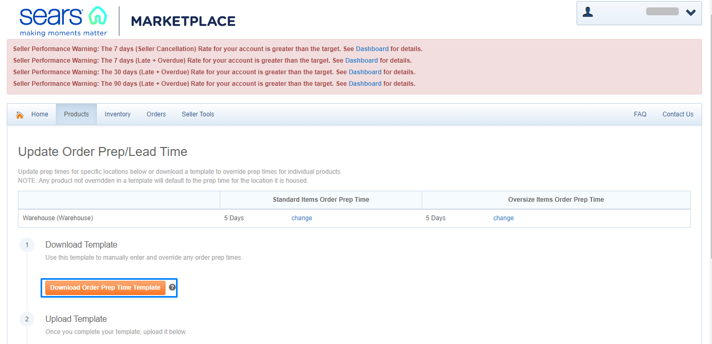Open the FAQ page
Screen dimensions: 712x344
click(x=640, y=114)
